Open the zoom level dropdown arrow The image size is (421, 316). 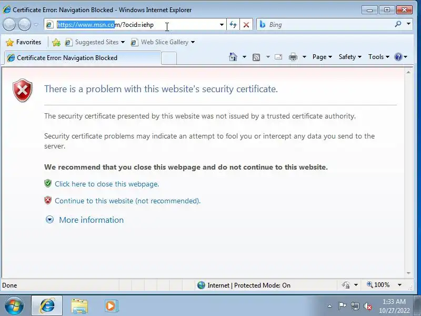tap(399, 285)
